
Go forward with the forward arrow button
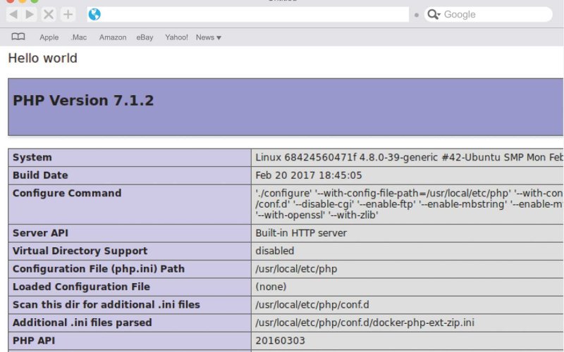(30, 15)
